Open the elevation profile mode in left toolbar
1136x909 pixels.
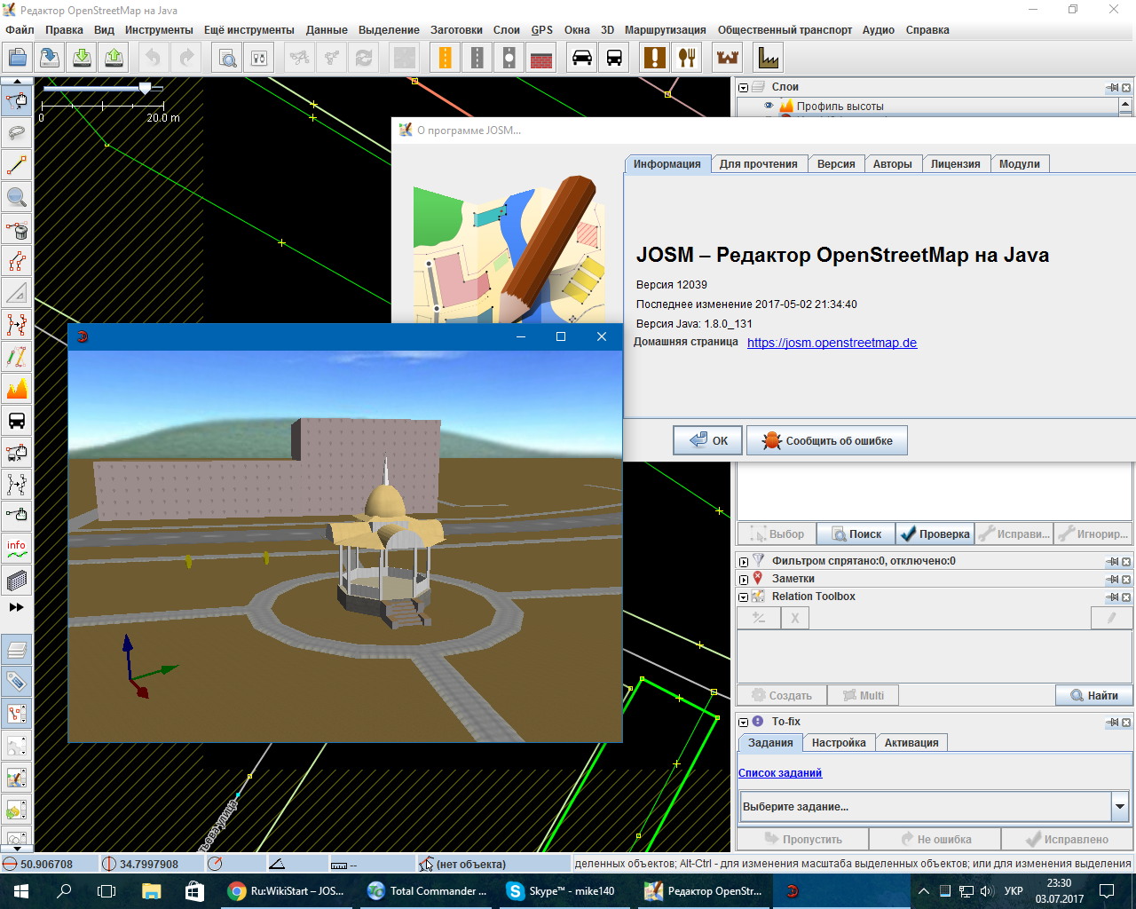(16, 389)
